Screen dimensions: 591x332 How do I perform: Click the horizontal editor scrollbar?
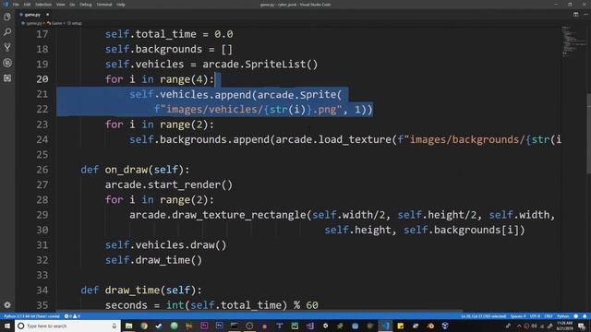259,312
